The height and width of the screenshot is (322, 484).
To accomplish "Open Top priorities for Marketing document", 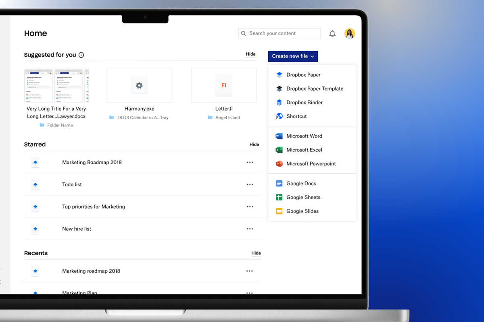I will [94, 207].
